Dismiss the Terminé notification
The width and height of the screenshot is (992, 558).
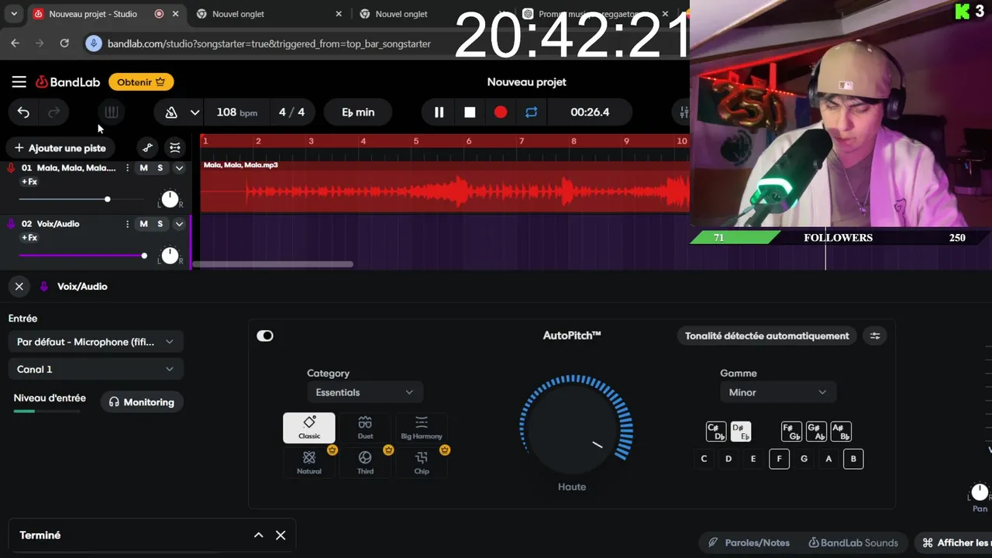click(281, 536)
